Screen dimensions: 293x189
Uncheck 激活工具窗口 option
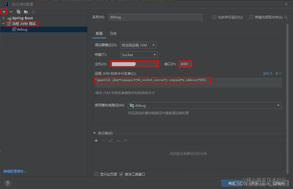point(121,174)
